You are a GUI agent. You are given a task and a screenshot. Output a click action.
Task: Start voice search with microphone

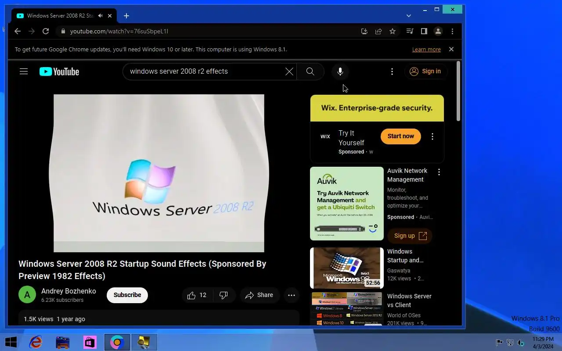pos(340,72)
